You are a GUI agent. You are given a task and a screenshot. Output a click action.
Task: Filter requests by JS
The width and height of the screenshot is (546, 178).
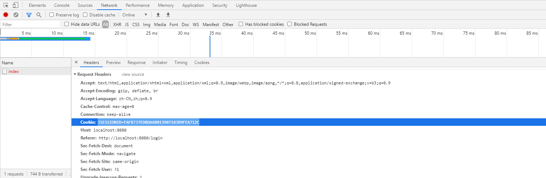[x=127, y=24]
